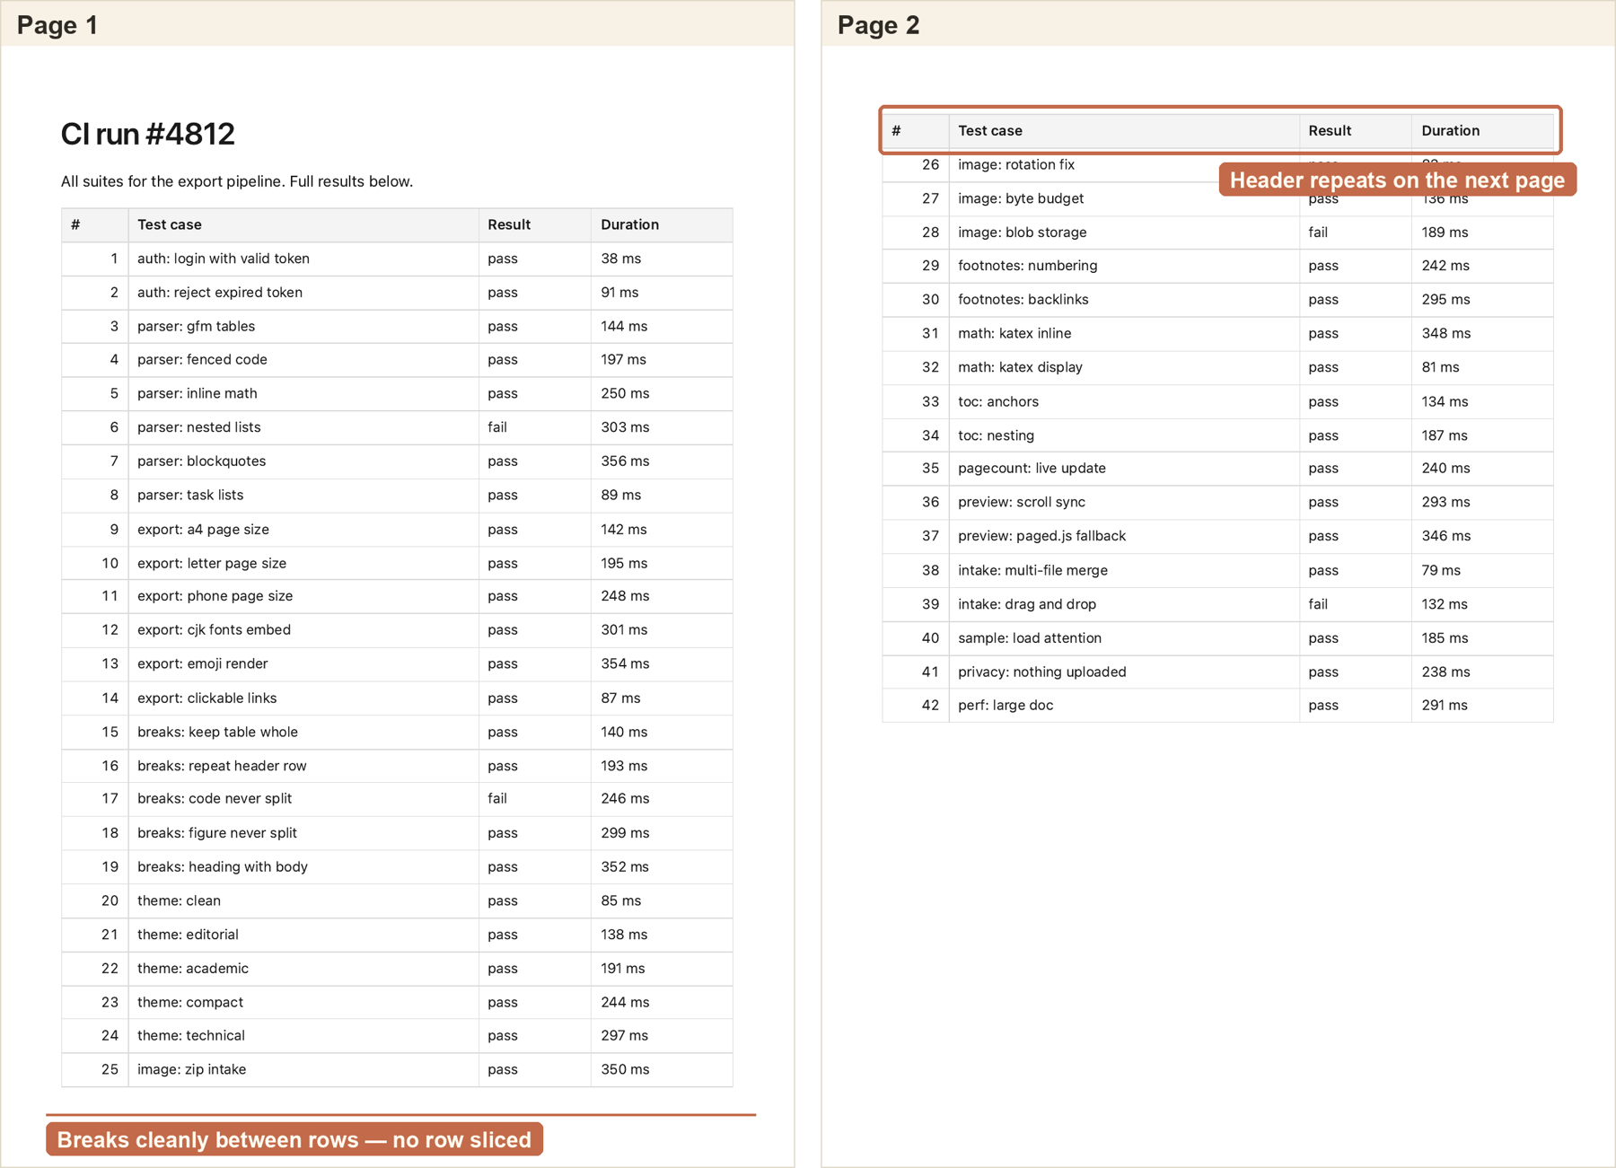Click 'breaks: heading with body' cell
This screenshot has width=1616, height=1168.
[x=303, y=867]
